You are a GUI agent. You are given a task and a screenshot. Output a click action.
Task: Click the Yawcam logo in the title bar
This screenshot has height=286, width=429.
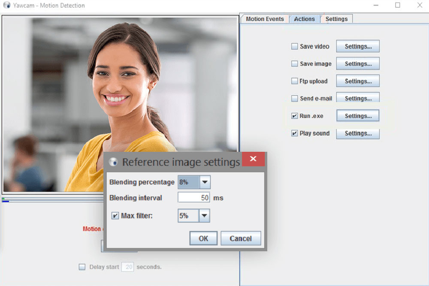[x=6, y=6]
